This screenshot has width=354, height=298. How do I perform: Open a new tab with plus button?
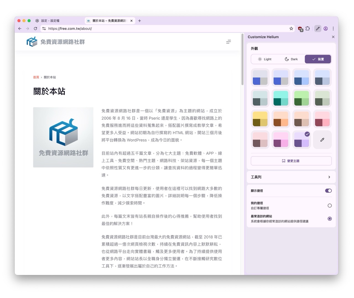tap(140, 21)
